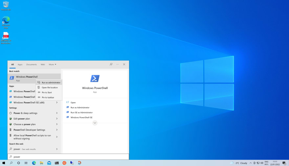The height and width of the screenshot is (166, 289).
Task: Click the network tray icon
Action: click(258, 163)
